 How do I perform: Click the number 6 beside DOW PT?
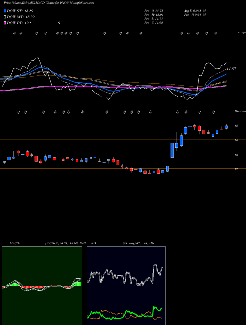click(59, 23)
